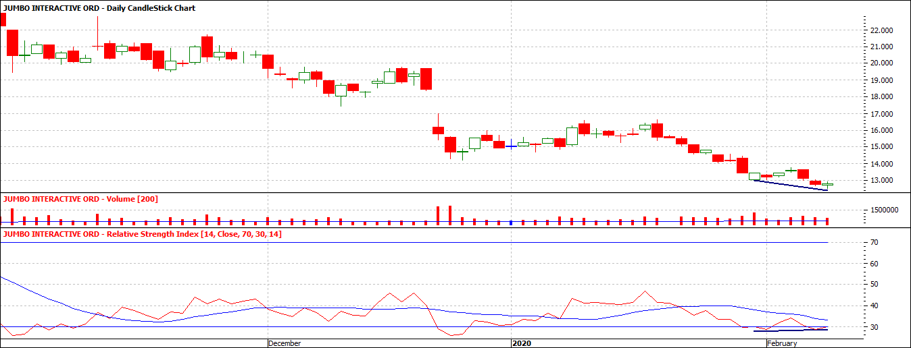Click the 14.000 price axis label
Image resolution: width=911 pixels, height=348 pixels.
click(x=883, y=164)
